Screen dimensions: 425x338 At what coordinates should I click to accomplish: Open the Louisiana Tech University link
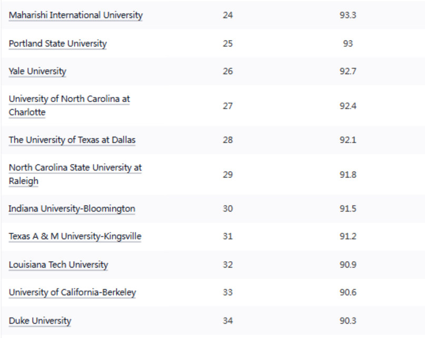58,265
